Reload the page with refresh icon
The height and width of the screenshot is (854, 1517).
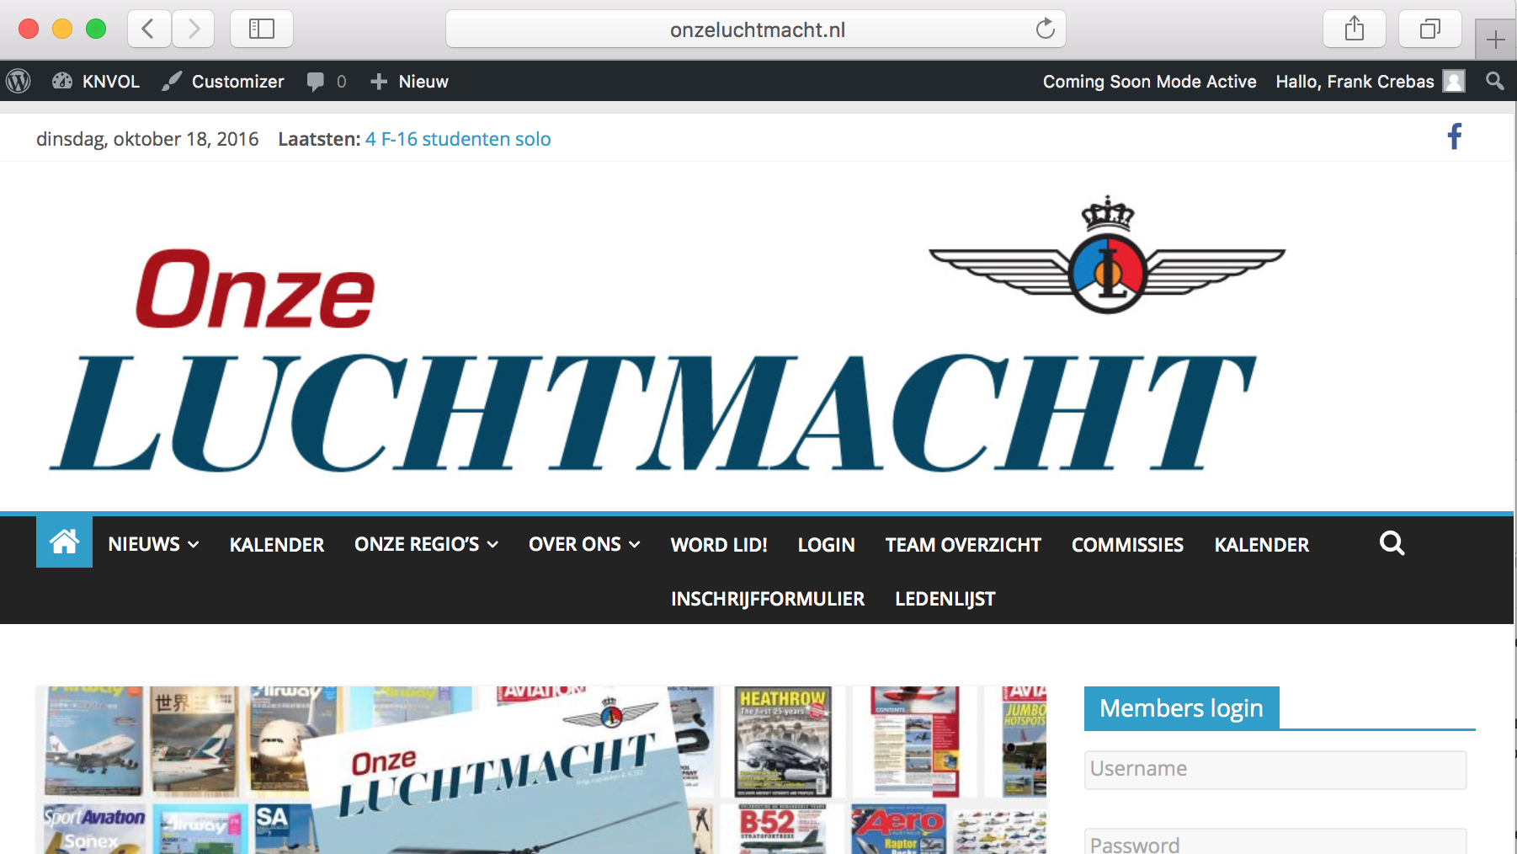[x=1045, y=29]
